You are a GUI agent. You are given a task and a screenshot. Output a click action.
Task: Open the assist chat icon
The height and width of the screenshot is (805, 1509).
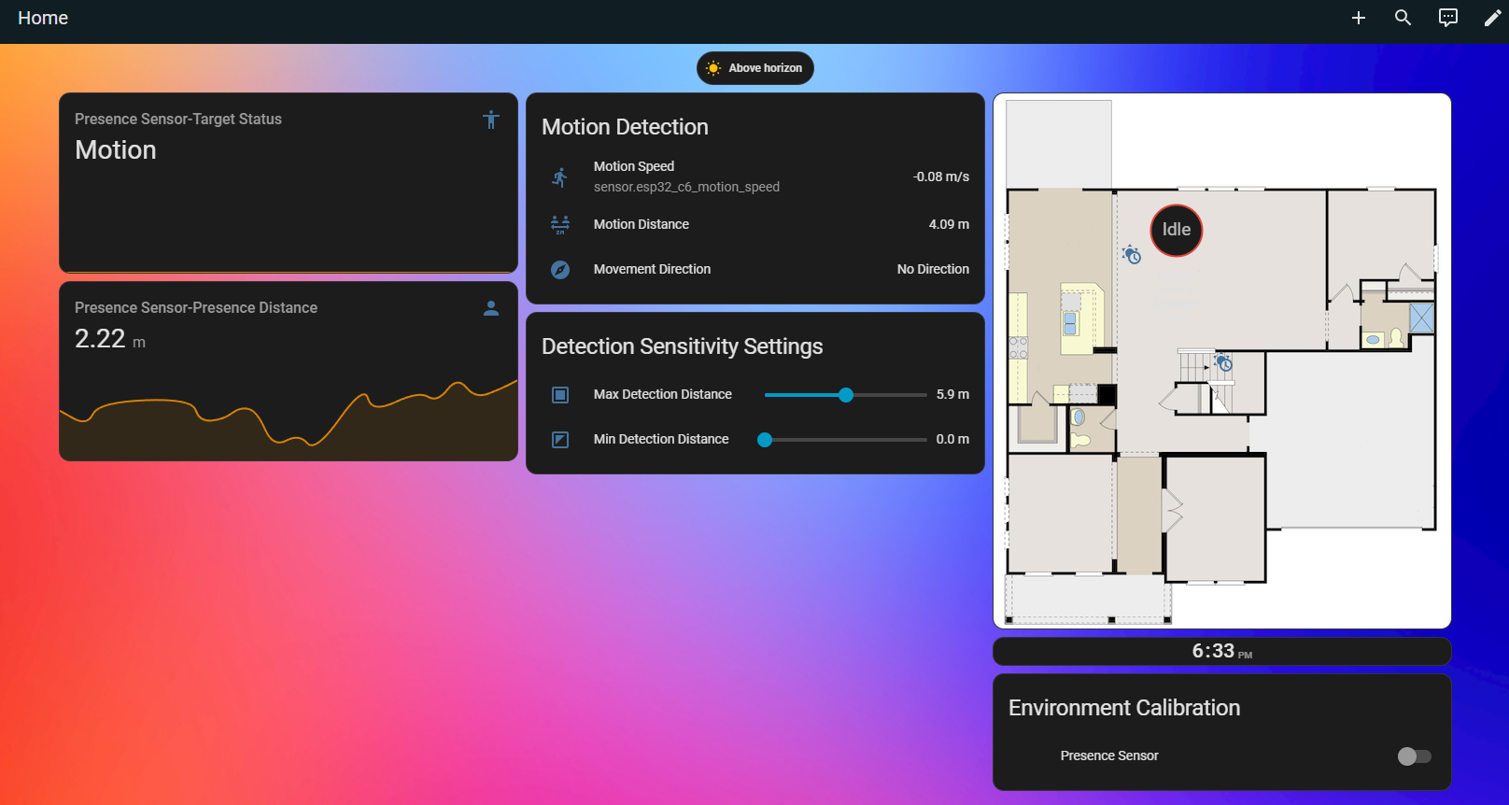tap(1447, 18)
